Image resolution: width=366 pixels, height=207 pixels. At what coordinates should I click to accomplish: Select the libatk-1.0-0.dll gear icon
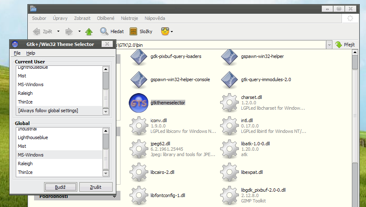229,149
